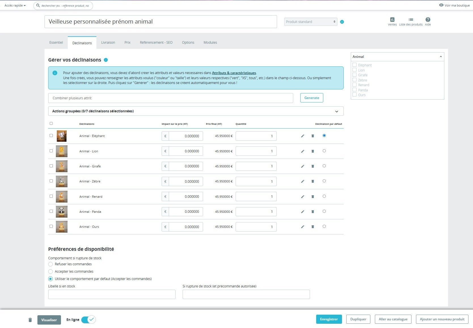Click the Combiner plusieurs attributs field
This screenshot has width=473, height=328.
171,98
